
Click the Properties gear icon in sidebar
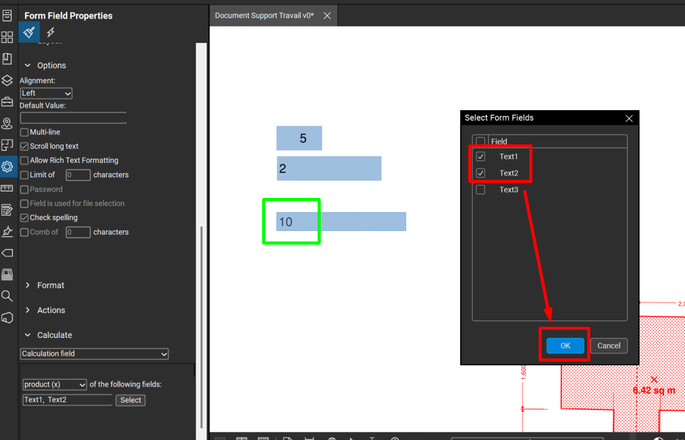pyautogui.click(x=7, y=167)
